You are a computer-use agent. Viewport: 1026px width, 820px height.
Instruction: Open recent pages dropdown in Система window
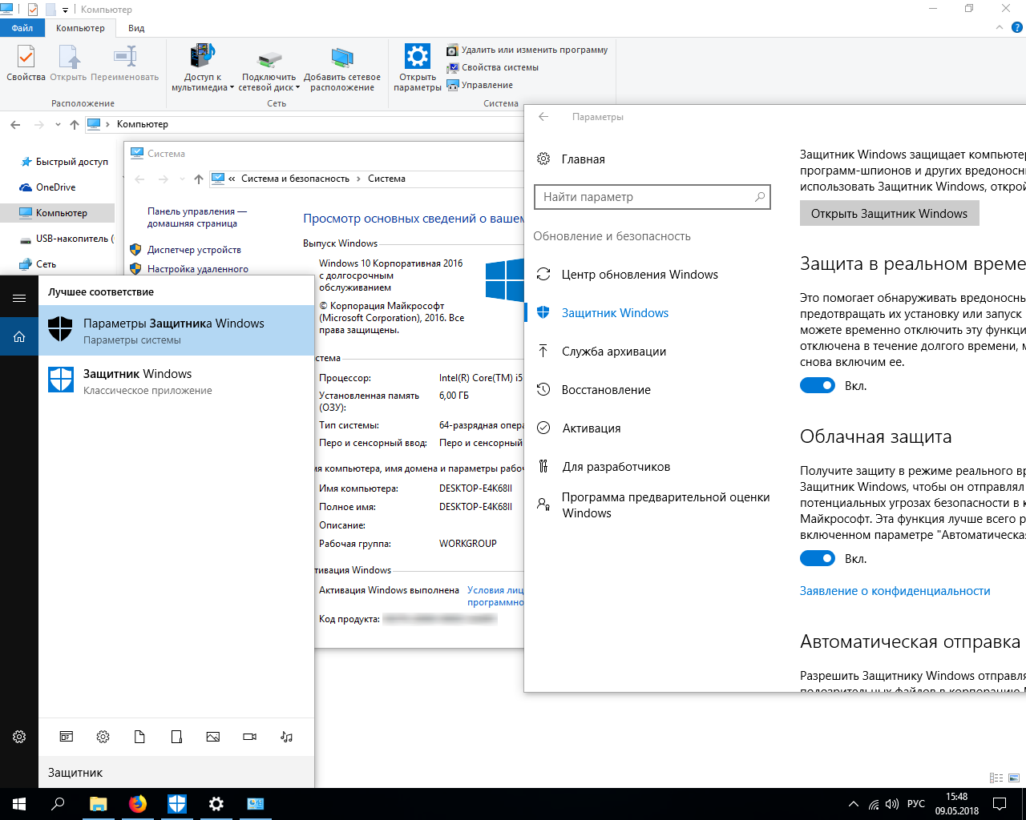[x=182, y=179]
